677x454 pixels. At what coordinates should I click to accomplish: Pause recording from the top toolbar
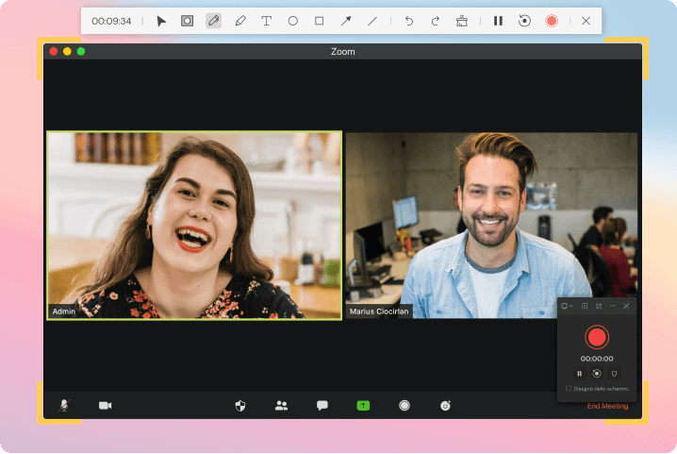click(498, 21)
